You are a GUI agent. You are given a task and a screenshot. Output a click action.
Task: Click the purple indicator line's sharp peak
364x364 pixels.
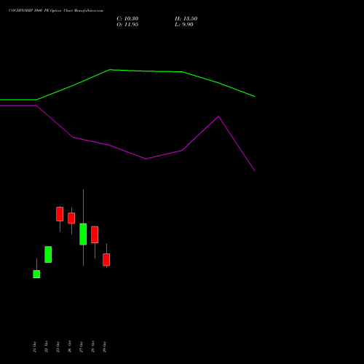(x=218, y=116)
